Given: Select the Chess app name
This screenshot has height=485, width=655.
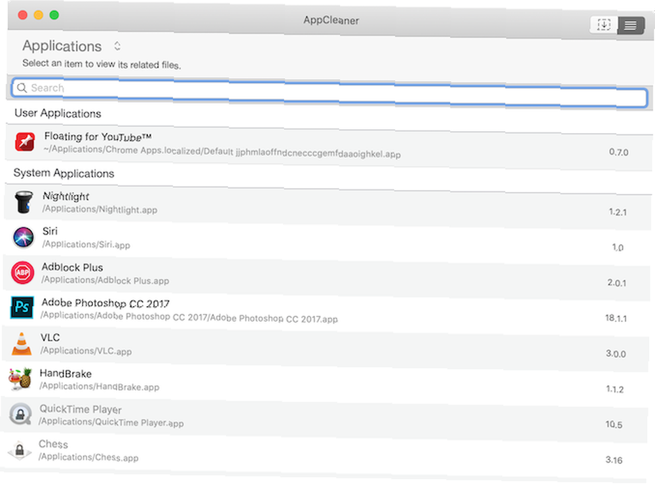Looking at the screenshot, I should 54,444.
